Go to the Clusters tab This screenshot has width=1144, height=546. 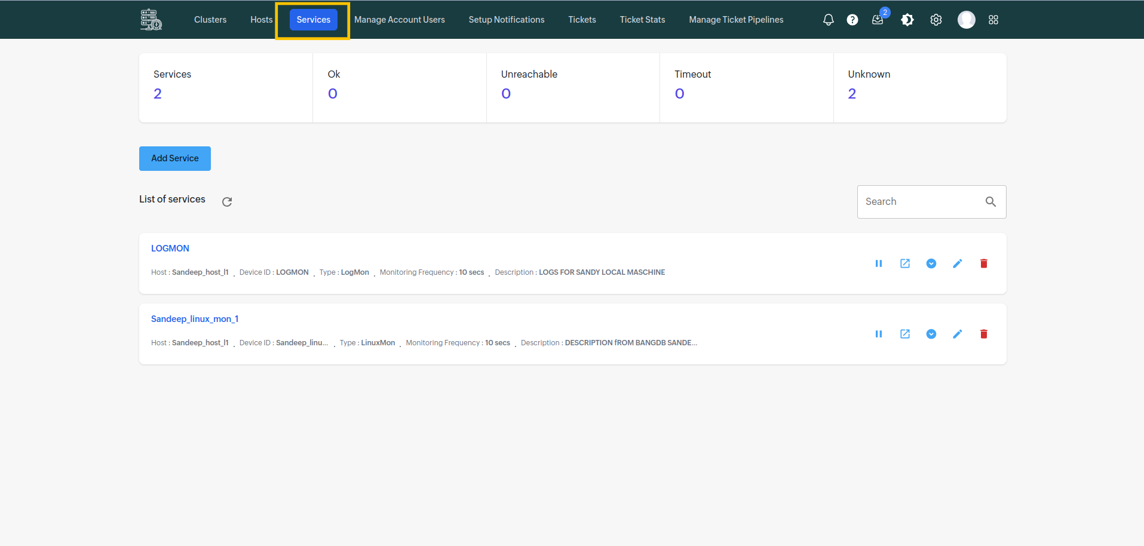(x=210, y=20)
